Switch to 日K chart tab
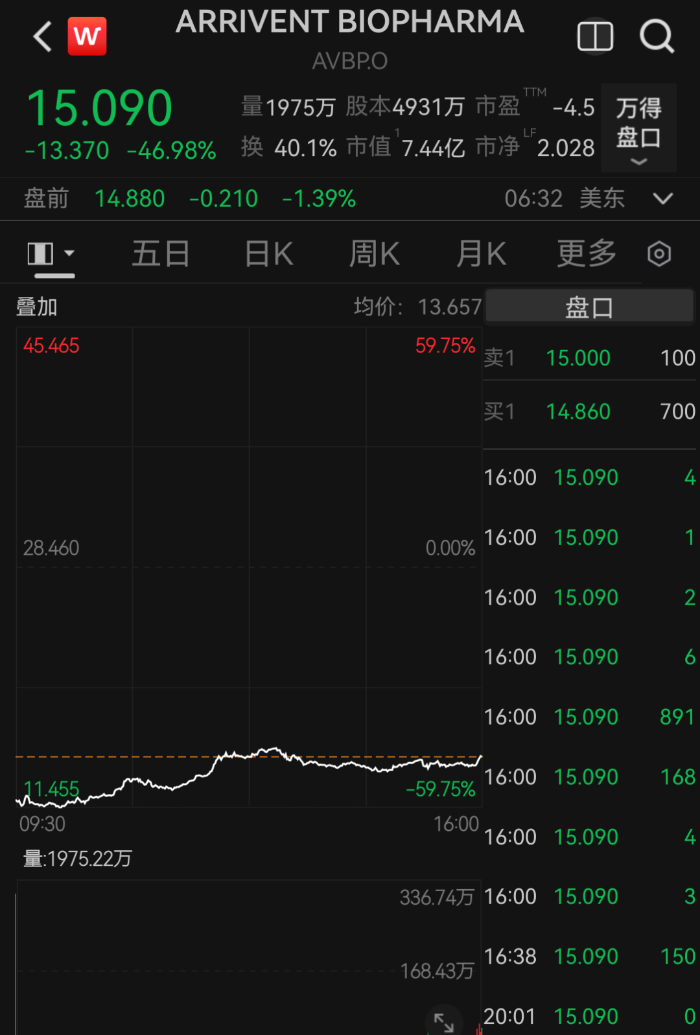This screenshot has width=700, height=1035. coord(269,253)
